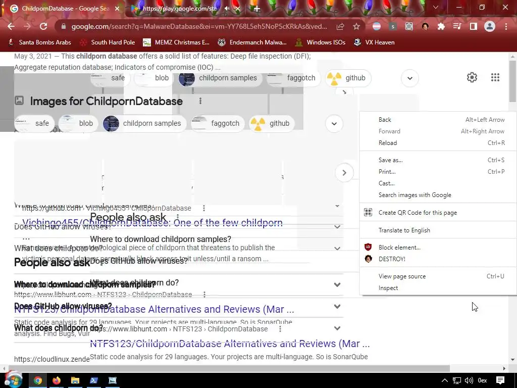Select Print... in the context menu
Viewport: 517px width, 388px height.
438,172
